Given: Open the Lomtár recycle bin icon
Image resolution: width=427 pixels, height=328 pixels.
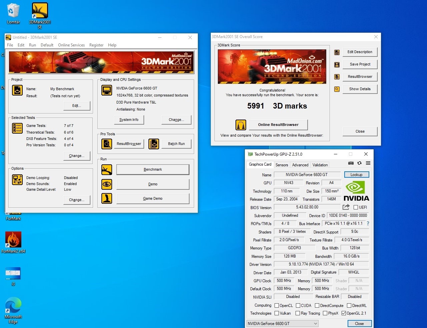Looking at the screenshot, I should point(13,14).
